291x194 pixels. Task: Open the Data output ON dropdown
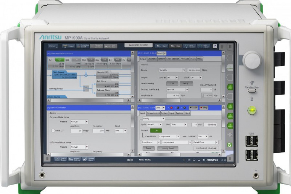(x=172, y=78)
